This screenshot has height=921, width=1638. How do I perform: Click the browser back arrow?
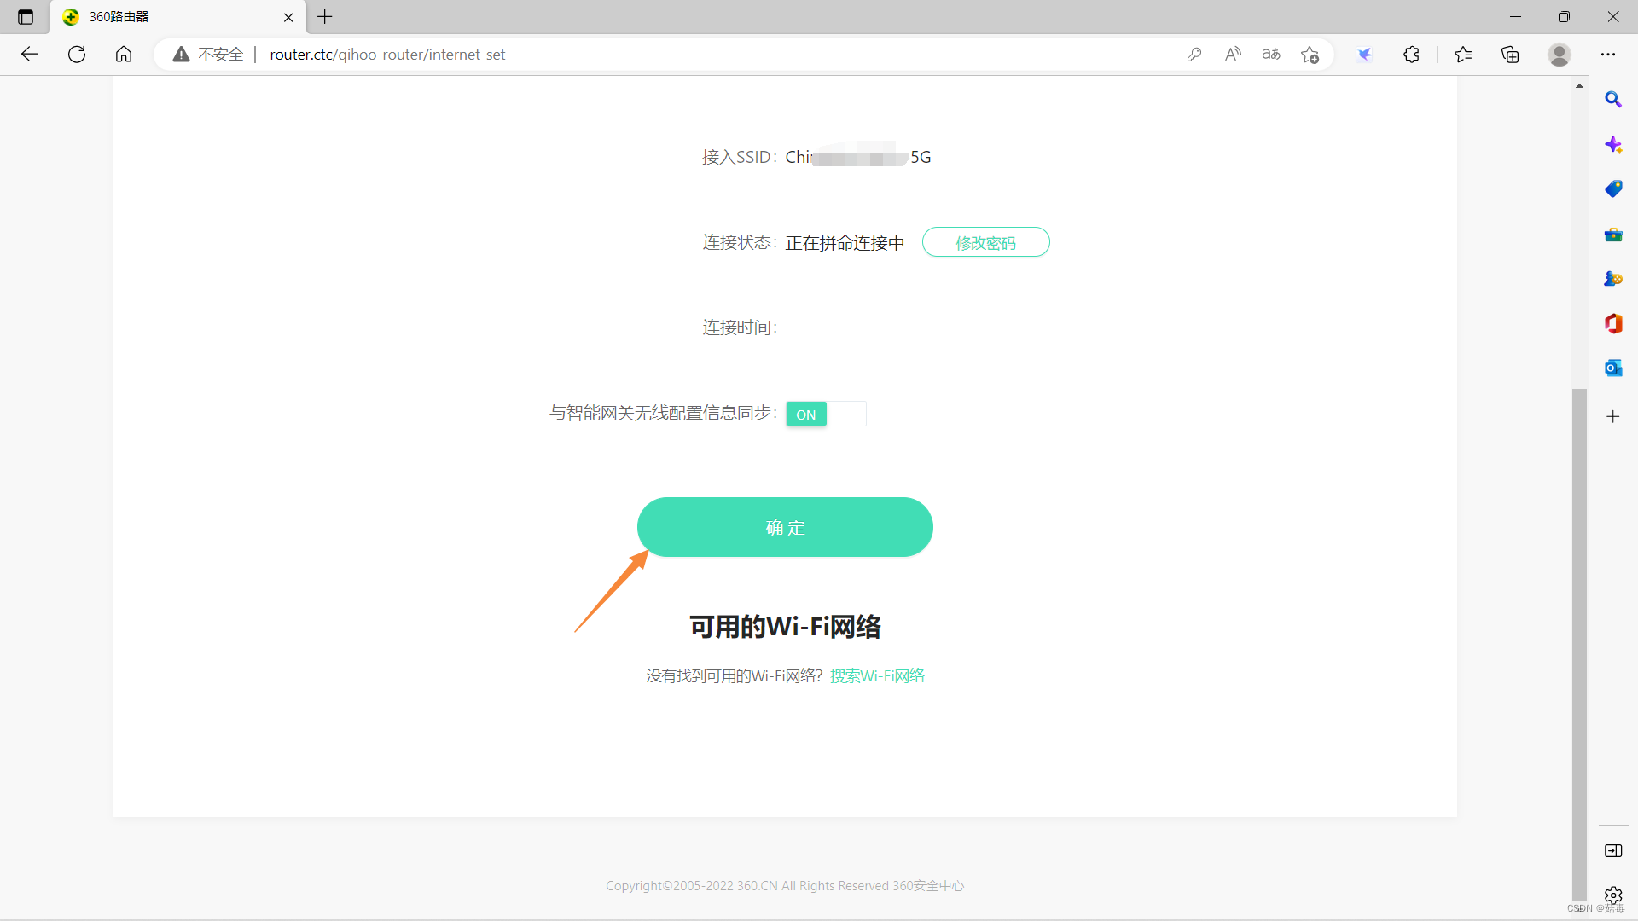tap(30, 55)
